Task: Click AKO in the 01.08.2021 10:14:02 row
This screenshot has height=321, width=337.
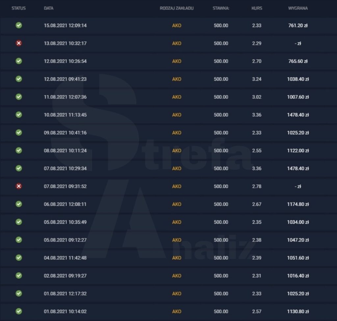Action: [177, 311]
